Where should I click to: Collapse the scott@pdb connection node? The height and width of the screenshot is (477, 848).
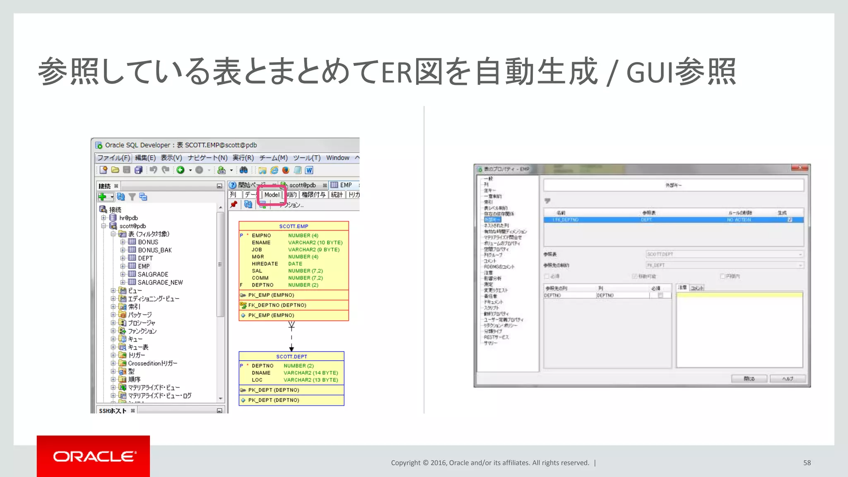tap(104, 226)
